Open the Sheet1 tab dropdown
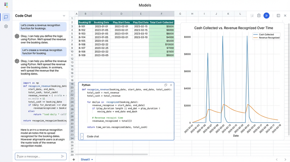Viewport: 290px width, 162px height. click(92, 160)
